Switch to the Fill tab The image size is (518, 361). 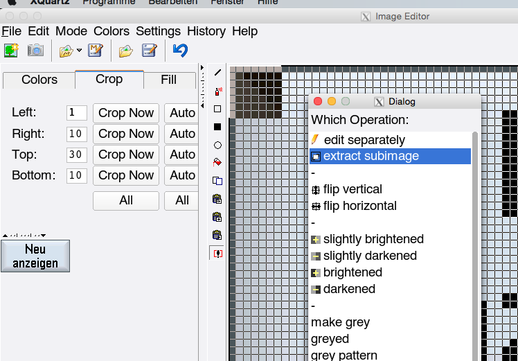168,80
